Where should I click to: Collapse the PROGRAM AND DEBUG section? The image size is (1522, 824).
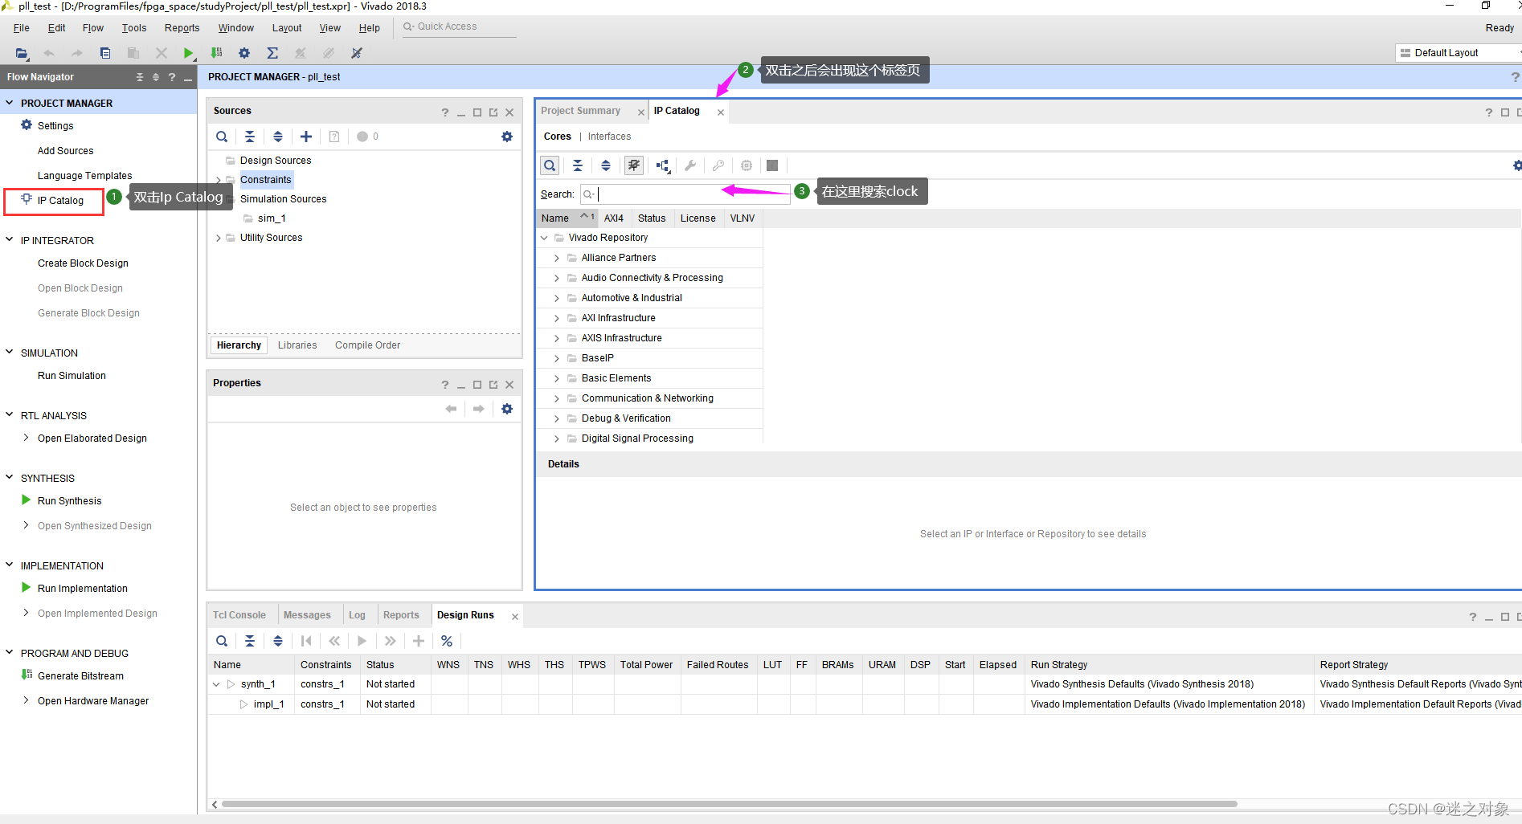pos(10,652)
